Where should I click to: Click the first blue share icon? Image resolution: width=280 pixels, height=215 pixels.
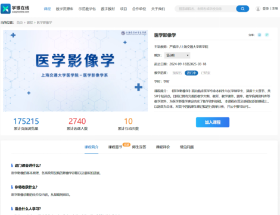259,35
